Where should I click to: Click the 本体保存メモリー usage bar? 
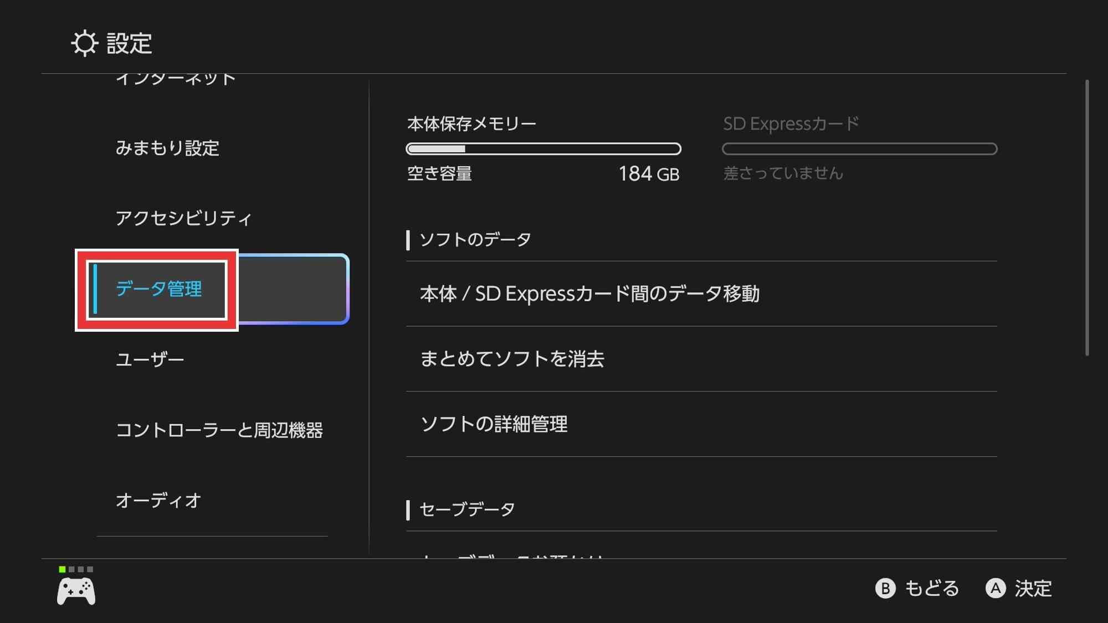pos(543,148)
